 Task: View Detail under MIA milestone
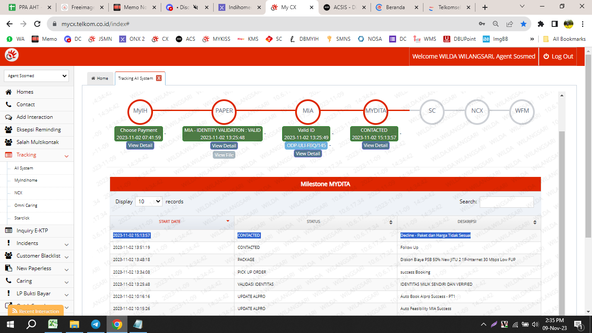[x=308, y=153]
